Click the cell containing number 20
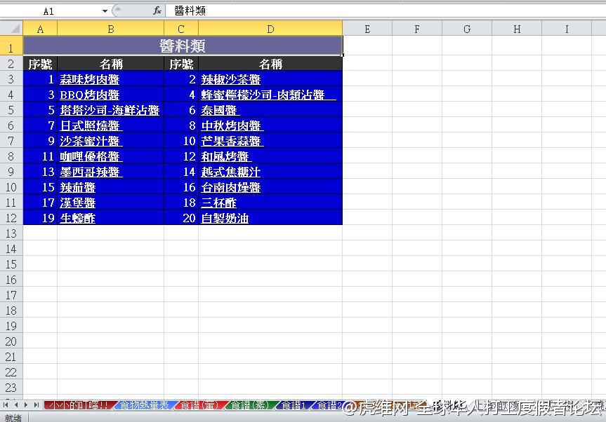Image resolution: width=606 pixels, height=422 pixels. coord(181,218)
